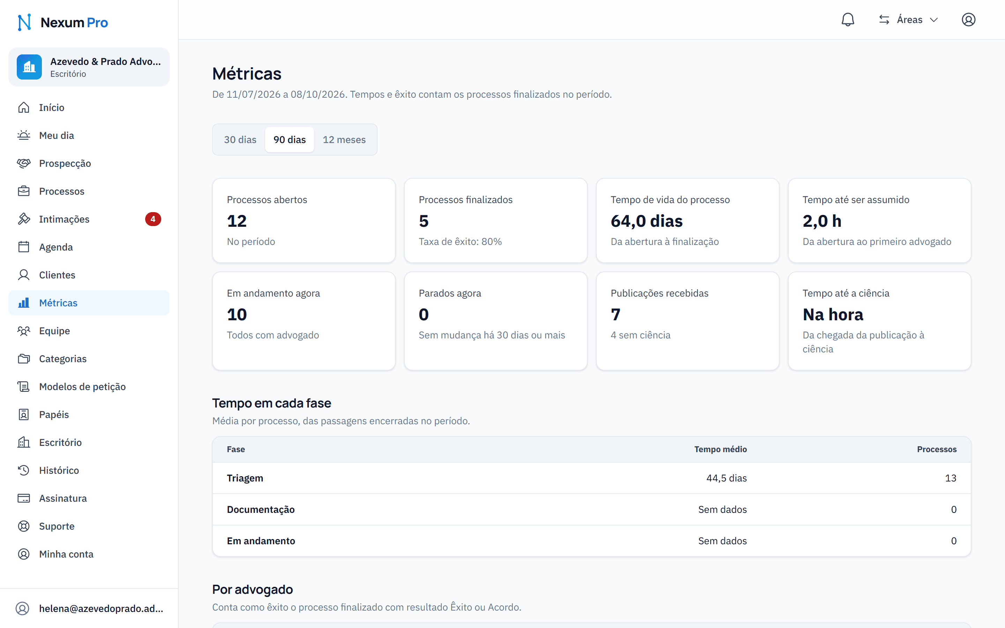
Task: Switch to the 30 dias period
Action: tap(240, 140)
